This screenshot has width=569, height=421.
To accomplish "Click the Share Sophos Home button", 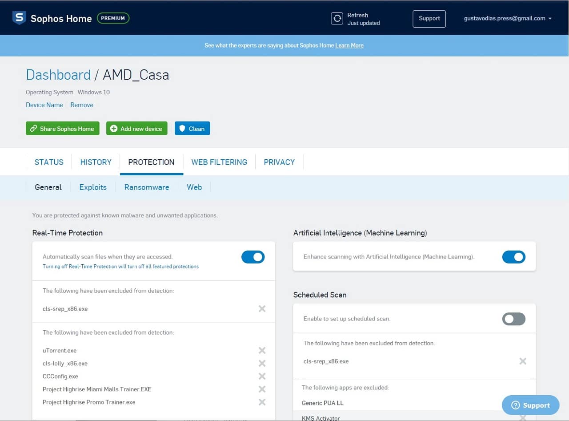I will click(x=63, y=129).
